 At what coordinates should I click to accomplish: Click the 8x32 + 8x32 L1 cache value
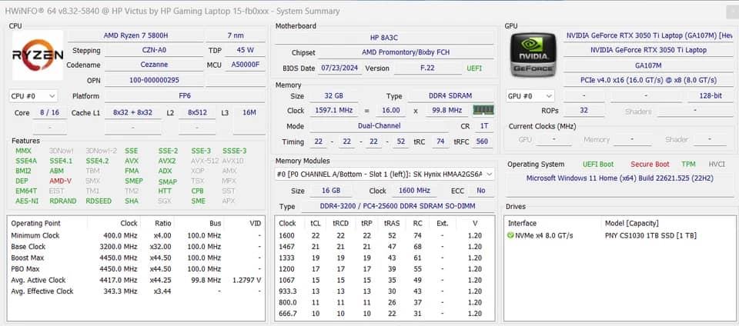(133, 113)
